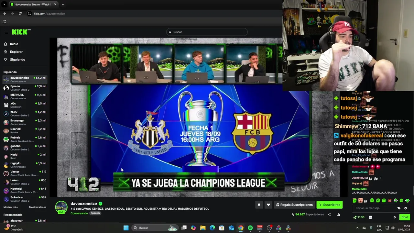Open zEkO's channel in following list
This screenshot has width=414, height=233.
pos(25,114)
